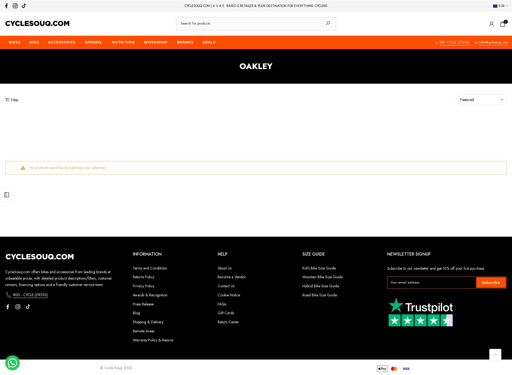Screen dimensions: 512x375
Task: Start a WhatsApp chat
Action: (x=13, y=363)
